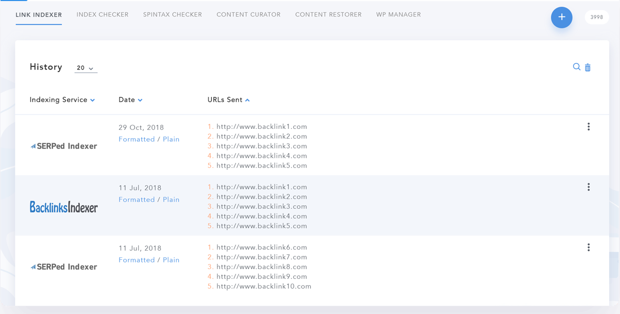Open the history search icon
The width and height of the screenshot is (620, 314).
[577, 67]
